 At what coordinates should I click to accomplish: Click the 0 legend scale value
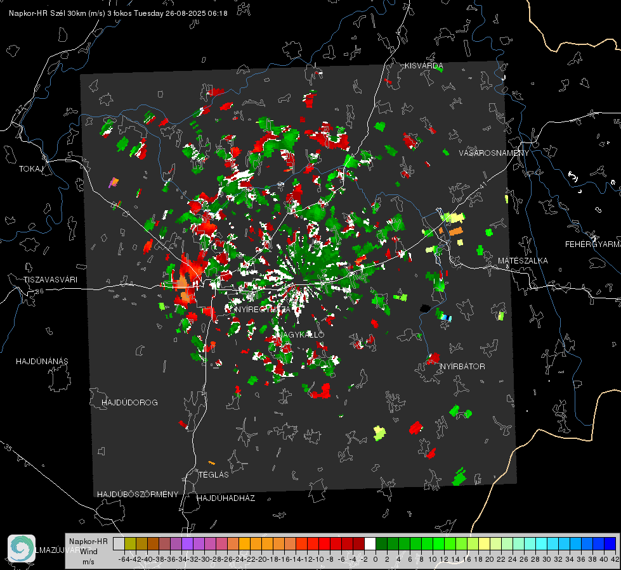tap(376, 559)
